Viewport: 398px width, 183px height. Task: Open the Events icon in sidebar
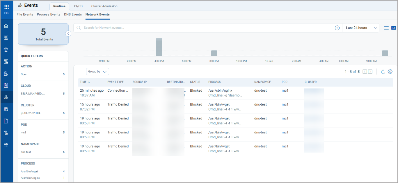point(6,97)
